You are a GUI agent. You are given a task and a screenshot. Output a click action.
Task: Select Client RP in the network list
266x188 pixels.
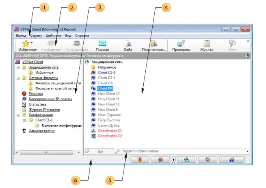click(x=105, y=88)
